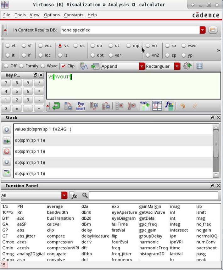Open the plot settings gear icon
The image size is (223, 270).
[x=187, y=66]
